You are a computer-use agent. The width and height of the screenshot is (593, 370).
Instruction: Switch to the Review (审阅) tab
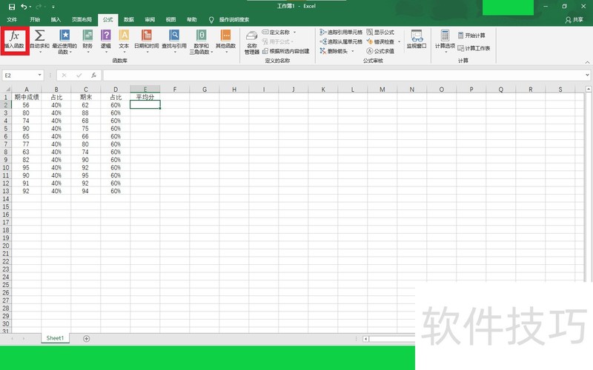click(x=150, y=20)
